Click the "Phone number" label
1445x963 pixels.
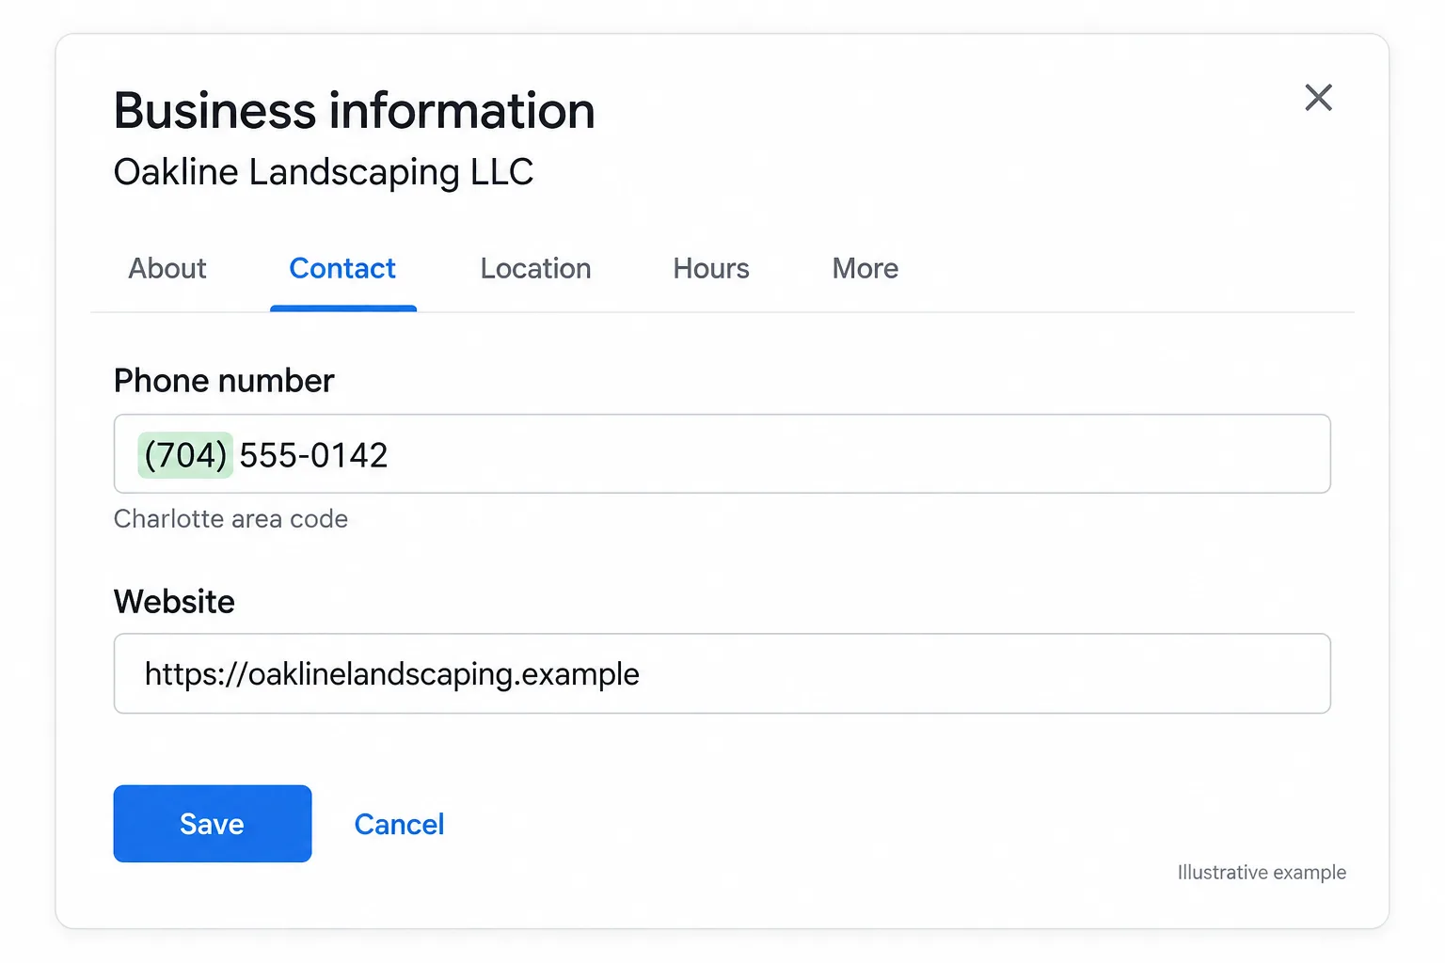[x=224, y=381]
